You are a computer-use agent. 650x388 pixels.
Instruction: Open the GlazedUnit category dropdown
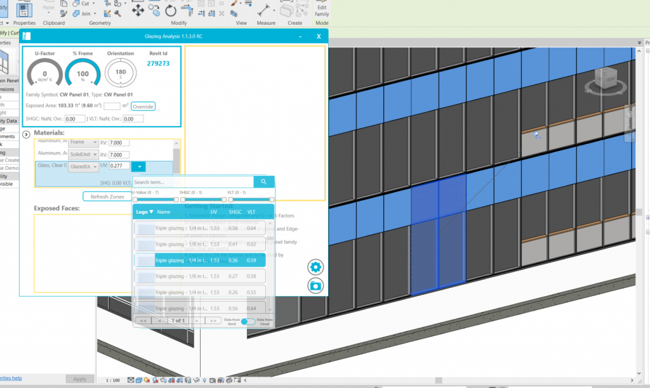tap(83, 167)
